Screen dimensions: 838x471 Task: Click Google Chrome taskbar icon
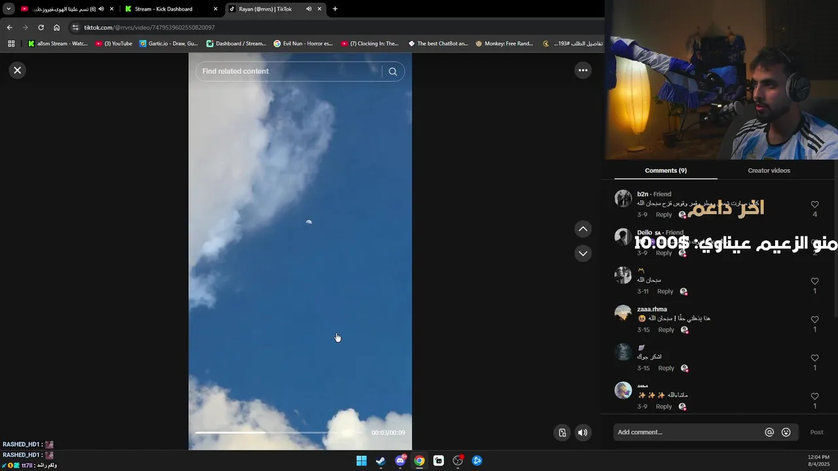click(x=419, y=461)
